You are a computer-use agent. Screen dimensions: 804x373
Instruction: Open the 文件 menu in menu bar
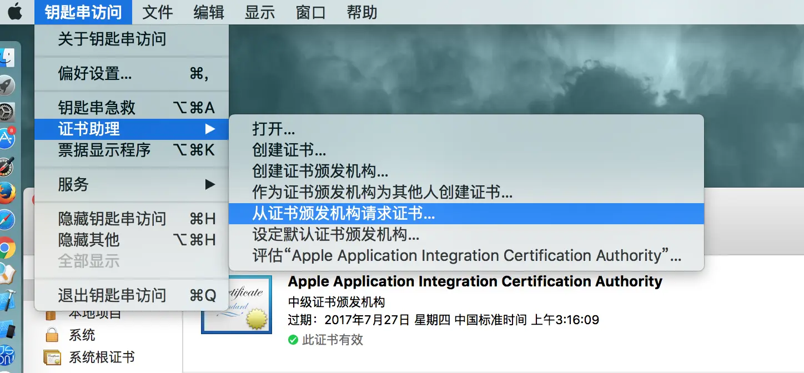[158, 12]
